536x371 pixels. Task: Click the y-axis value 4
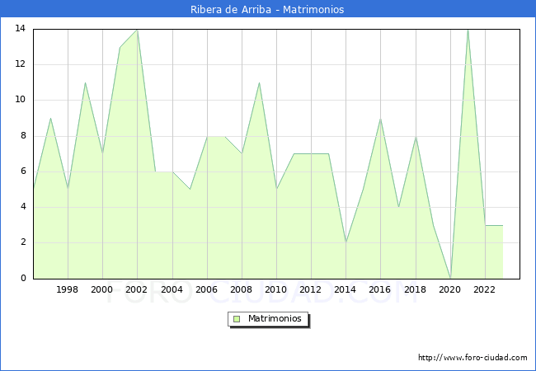(23, 207)
